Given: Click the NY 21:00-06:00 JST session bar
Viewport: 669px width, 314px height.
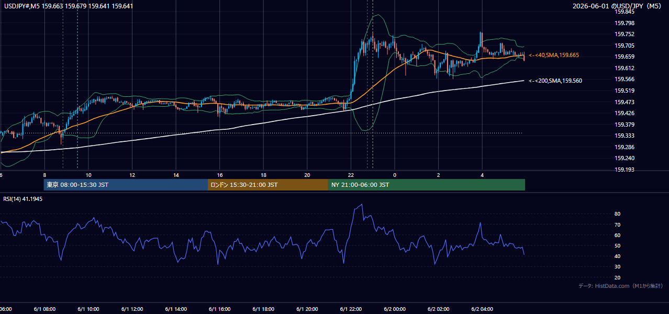Looking at the screenshot, I should [427, 185].
